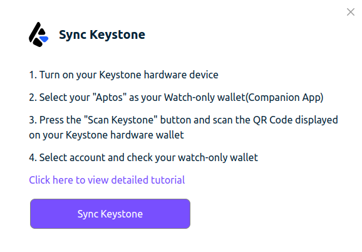Click step 1 about turning on device
The width and height of the screenshot is (362, 252).
[x=123, y=75]
